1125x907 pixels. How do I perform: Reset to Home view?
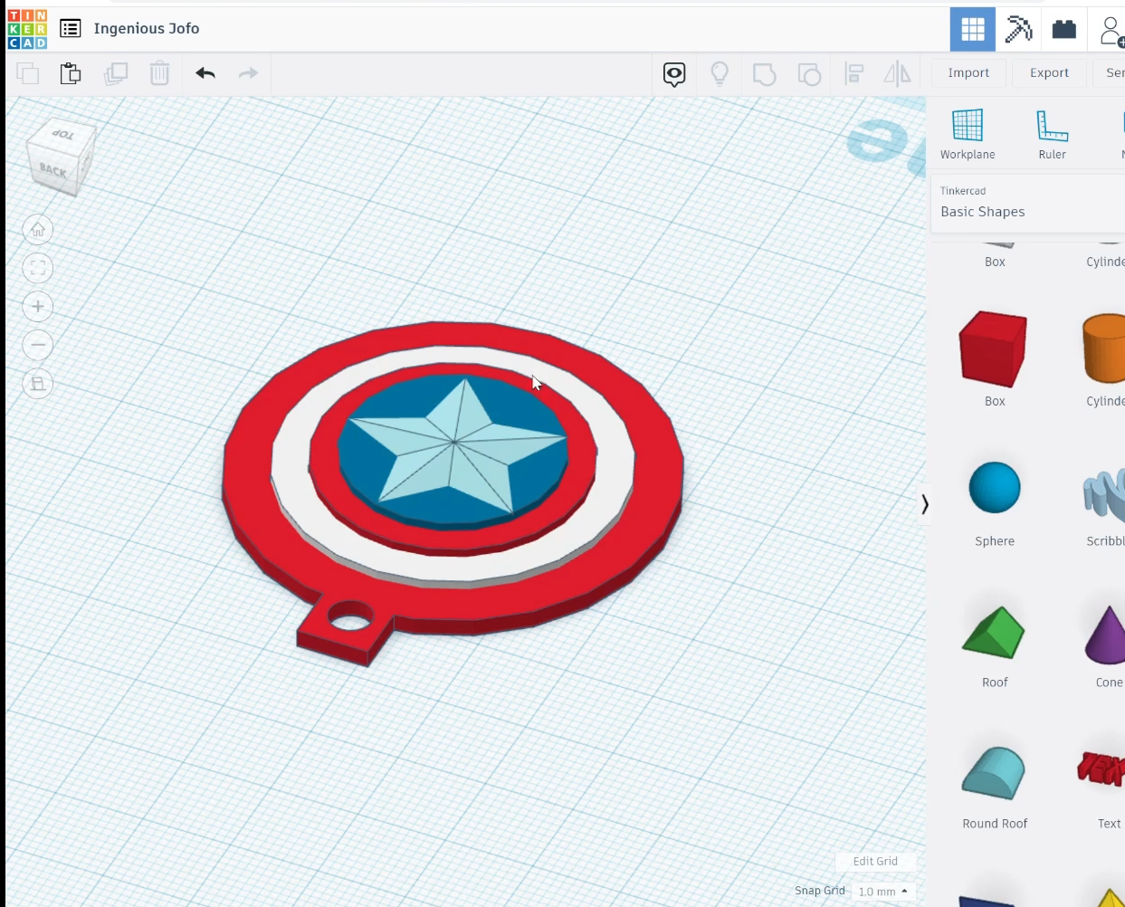[x=38, y=230]
